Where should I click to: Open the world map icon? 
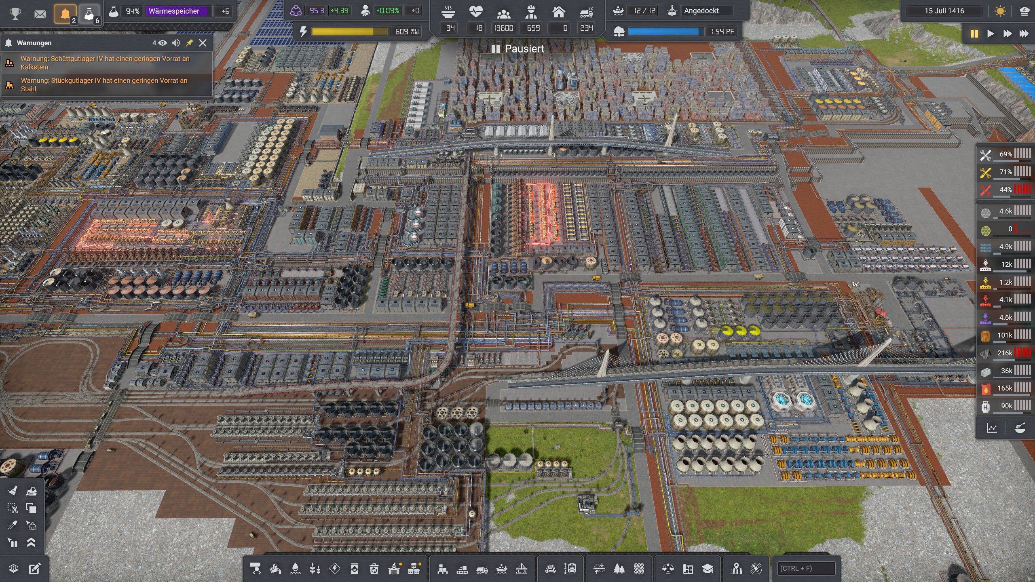pyautogui.click(x=736, y=569)
